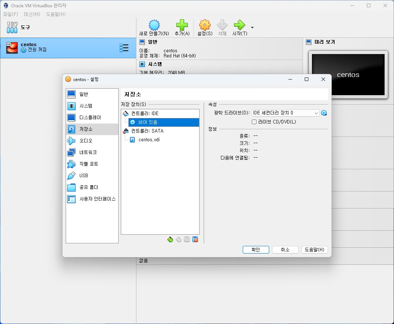The width and height of the screenshot is (394, 324).
Task: Start the VM with the 시작(T) arrow
Action: pos(239,25)
